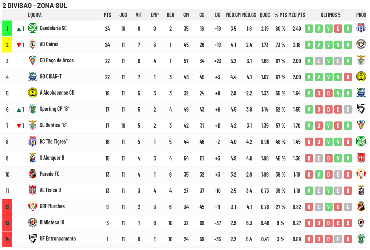This screenshot has height=250, width=370.
Task: Click the Parede FC club crest
Action: 32,174
